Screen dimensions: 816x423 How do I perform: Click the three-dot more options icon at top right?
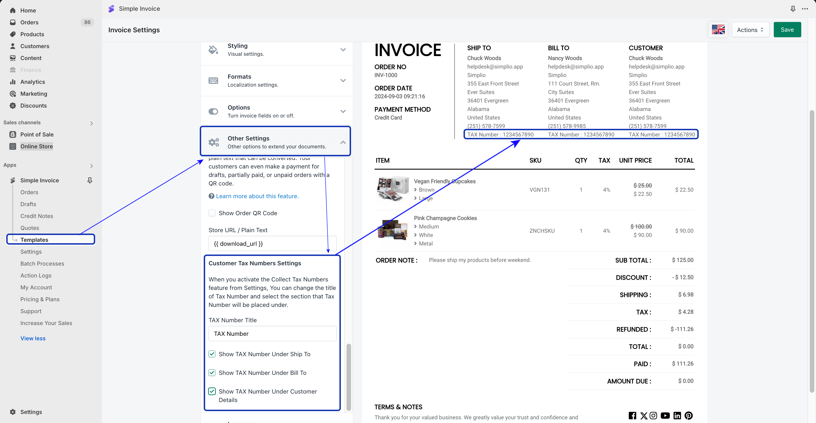[x=805, y=9]
